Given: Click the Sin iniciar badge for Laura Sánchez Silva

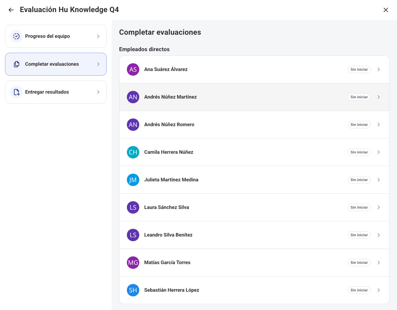Looking at the screenshot, I should point(359,207).
